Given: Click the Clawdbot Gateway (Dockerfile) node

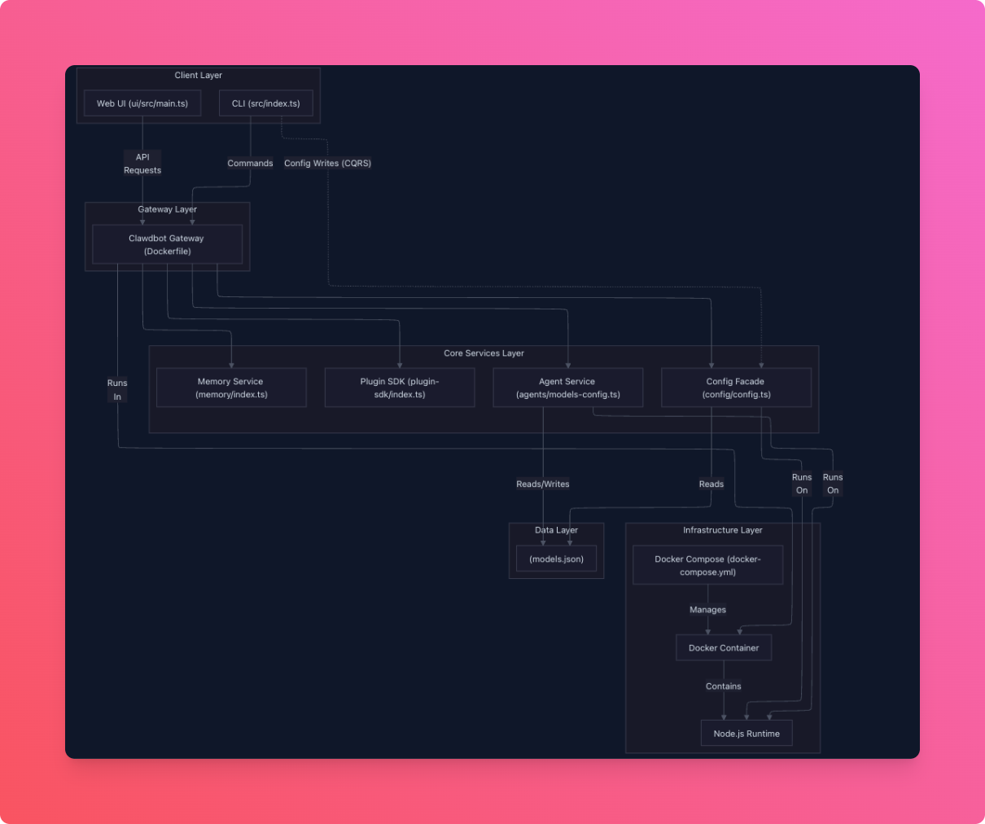Looking at the screenshot, I should point(167,244).
